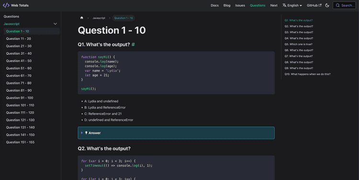This screenshot has width=359, height=180.
Task: Click the magnifier icon in Search
Action: coord(338,5)
